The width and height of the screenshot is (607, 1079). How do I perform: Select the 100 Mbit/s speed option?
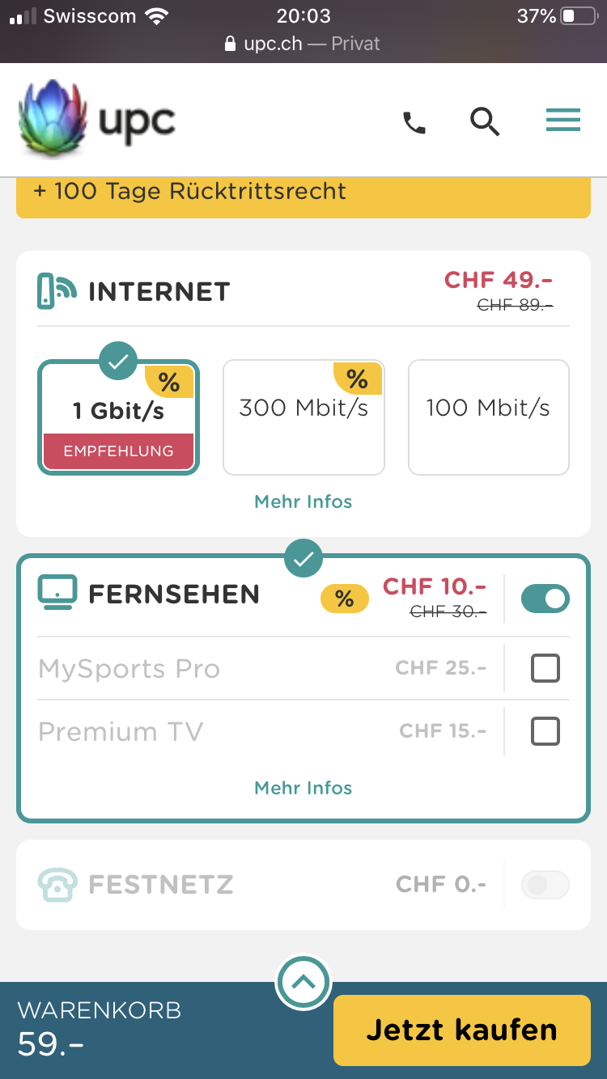pyautogui.click(x=488, y=417)
